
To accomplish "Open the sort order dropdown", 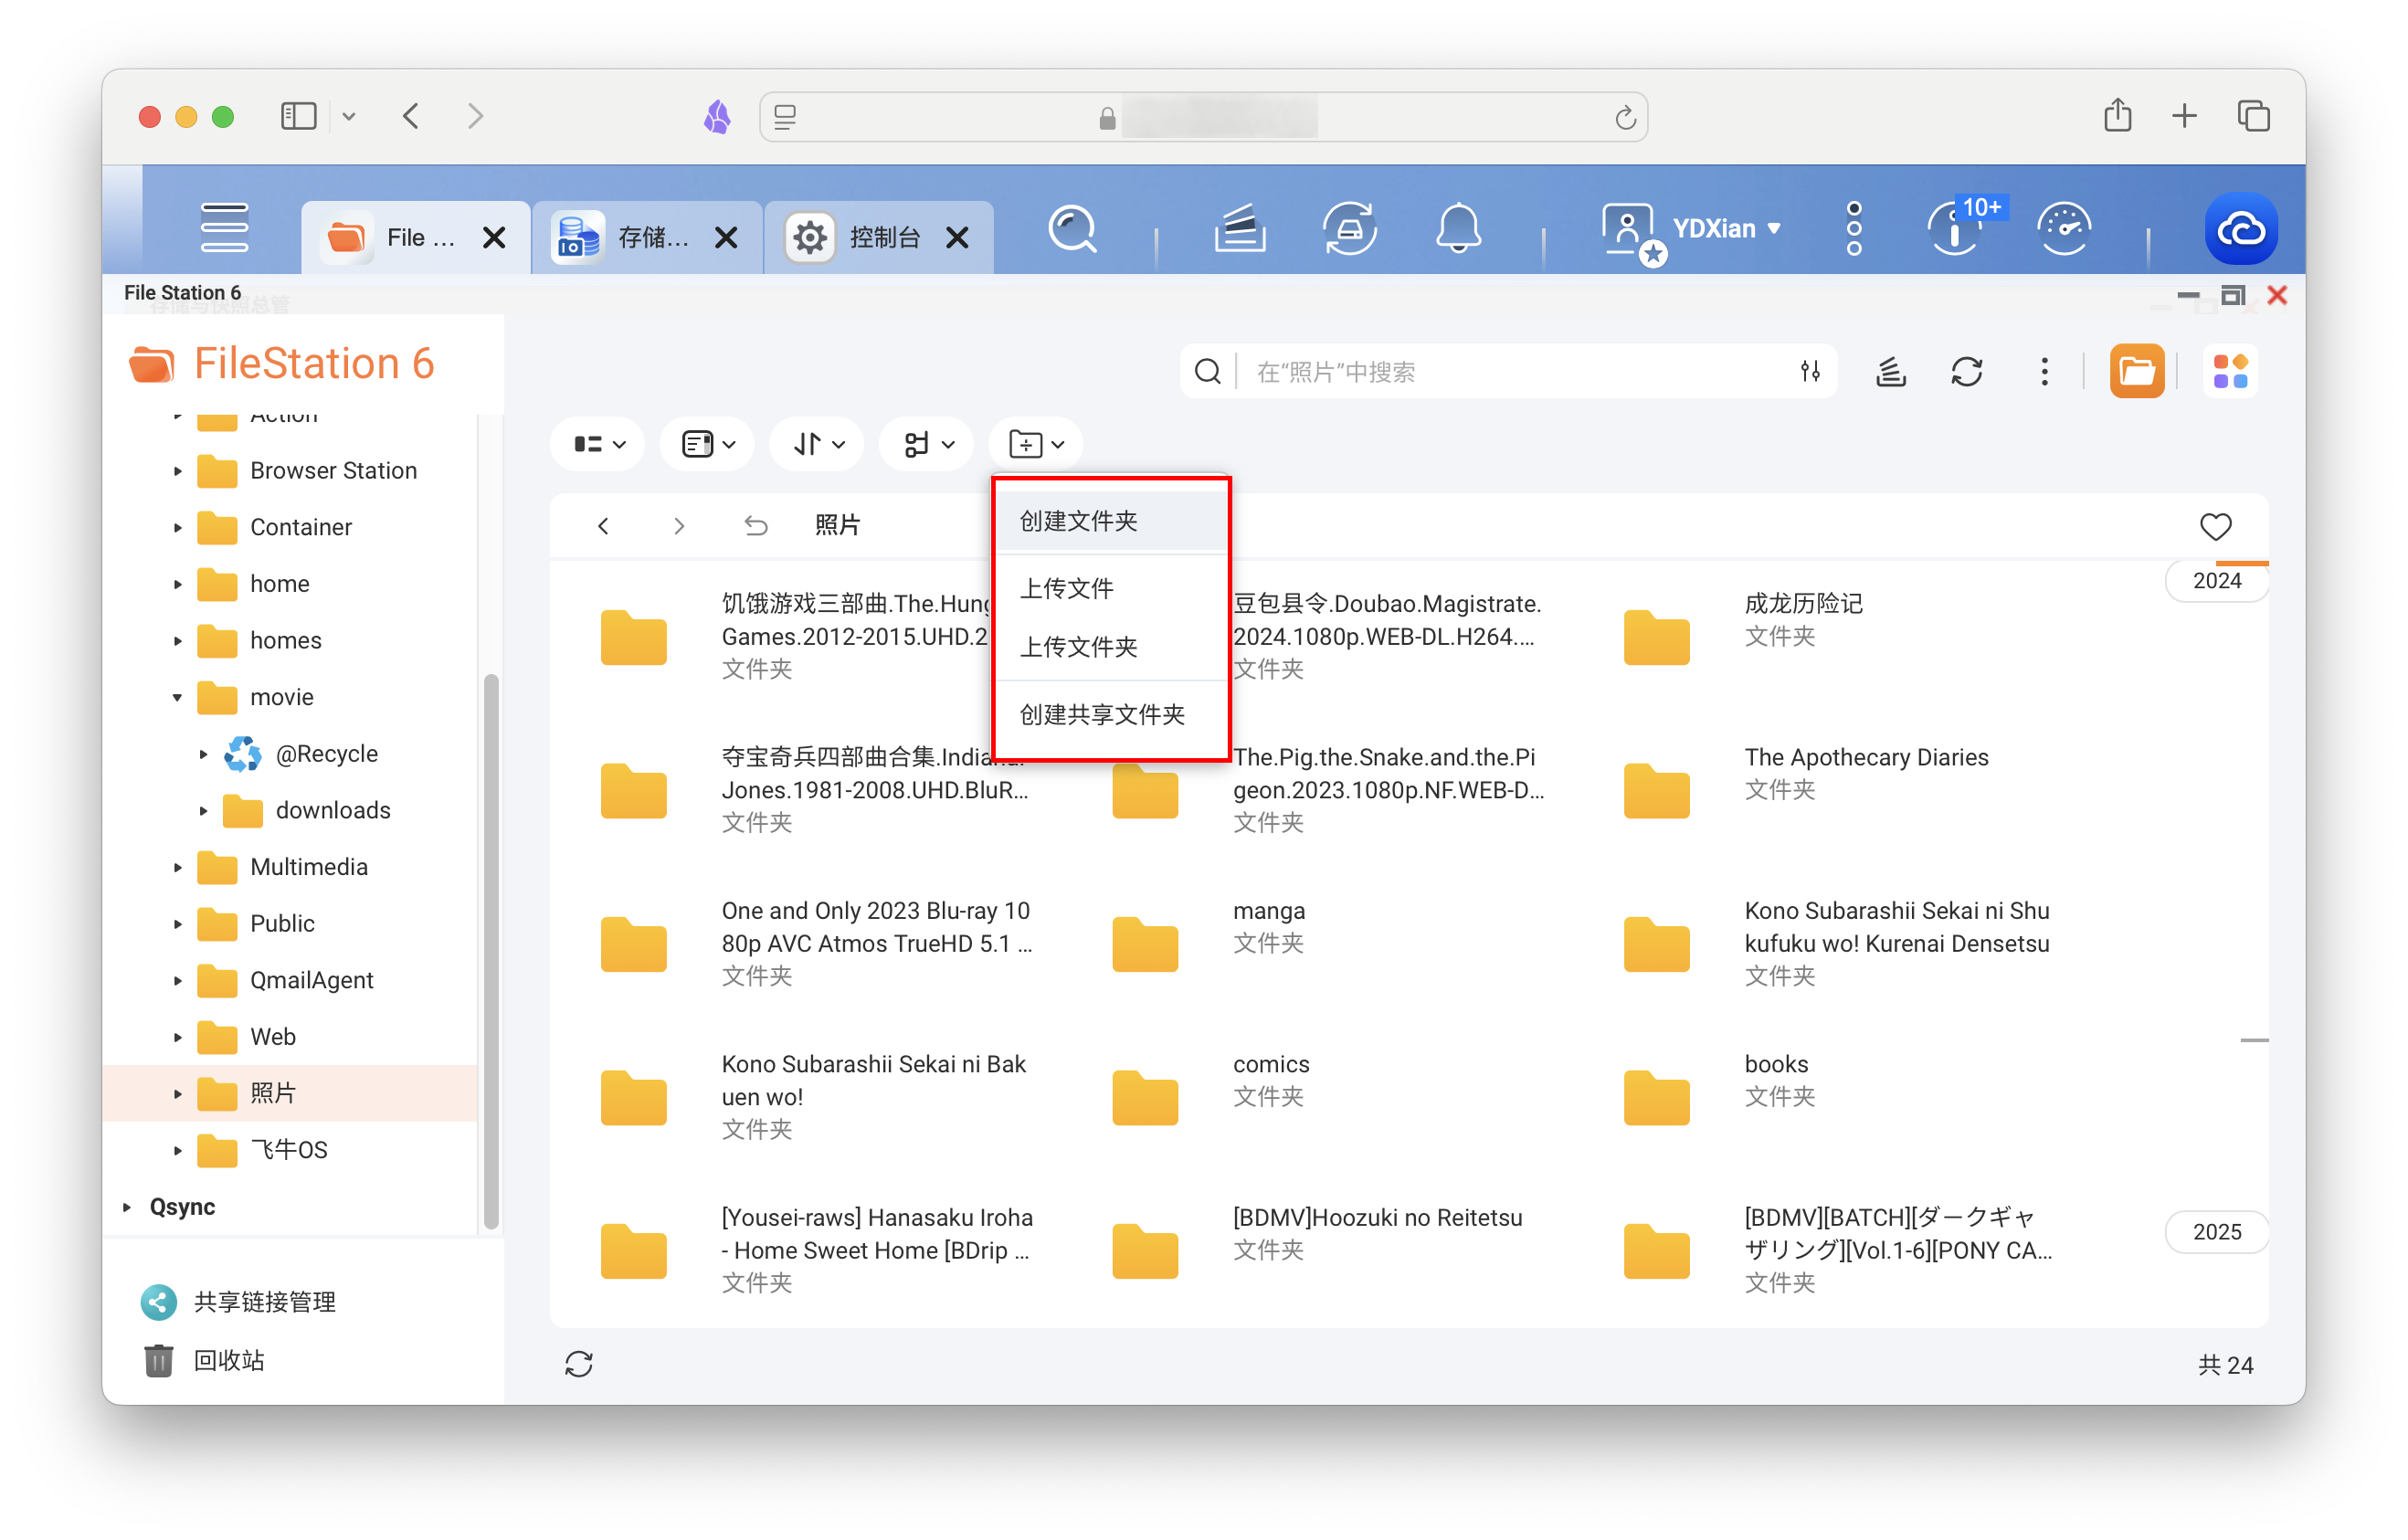I will [x=818, y=444].
